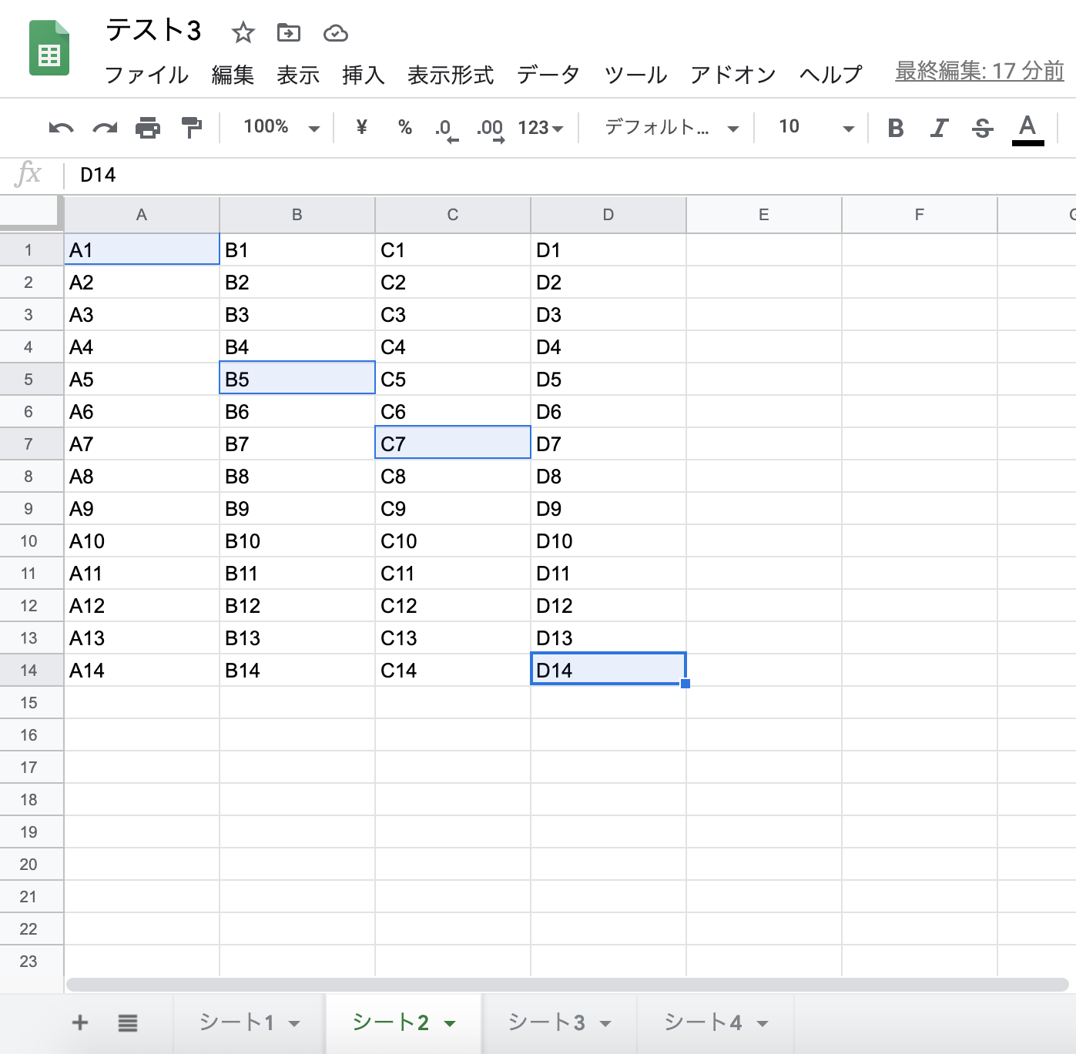Click the decrease decimal places icon
Screen dimensions: 1076x1054
(446, 128)
